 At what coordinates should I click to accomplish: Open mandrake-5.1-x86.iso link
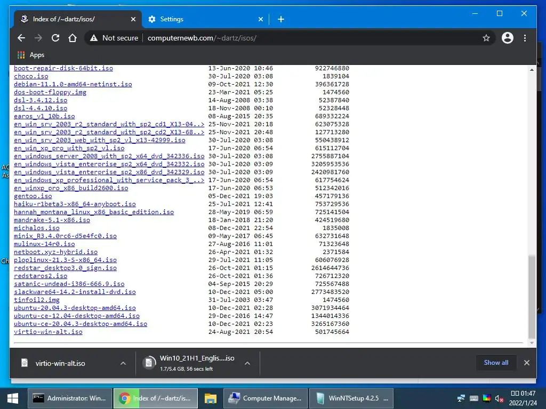[52, 220]
